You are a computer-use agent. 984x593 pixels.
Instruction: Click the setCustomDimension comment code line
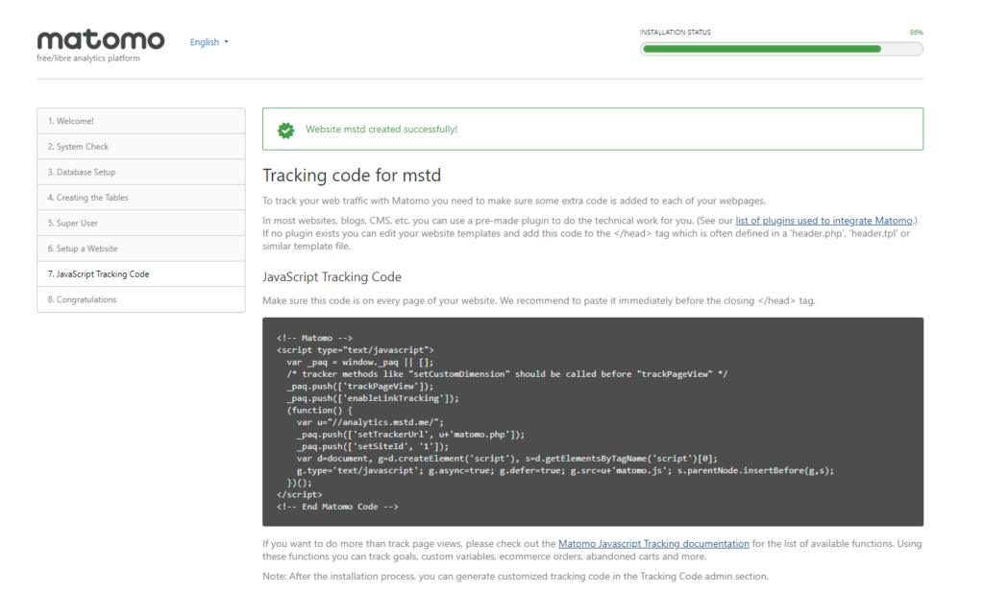click(507, 374)
